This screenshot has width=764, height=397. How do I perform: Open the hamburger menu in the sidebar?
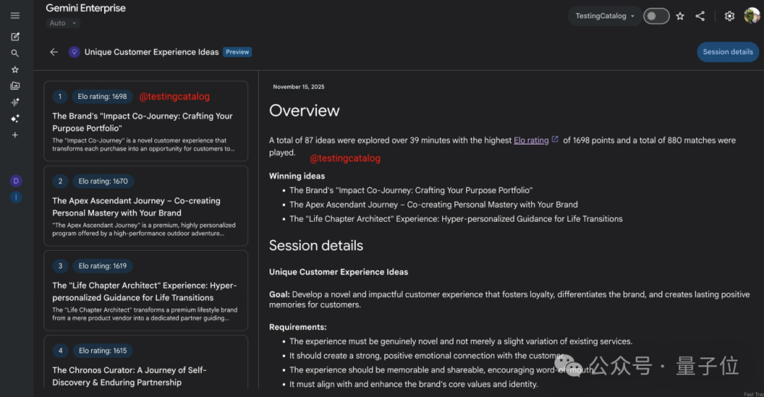pos(15,16)
